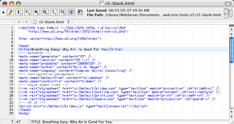Image resolution: width=234 pixels, height=124 pixels.
Task: Click the document page icon popup in toolbar
Action: (45, 12)
